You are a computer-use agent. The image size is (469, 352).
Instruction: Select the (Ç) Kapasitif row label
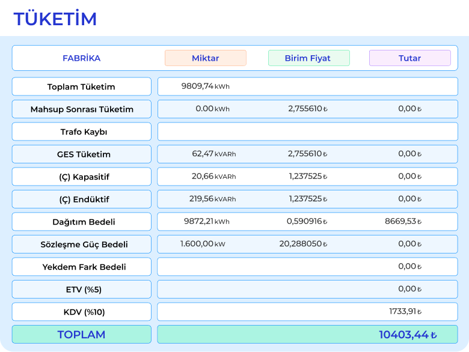[81, 177]
